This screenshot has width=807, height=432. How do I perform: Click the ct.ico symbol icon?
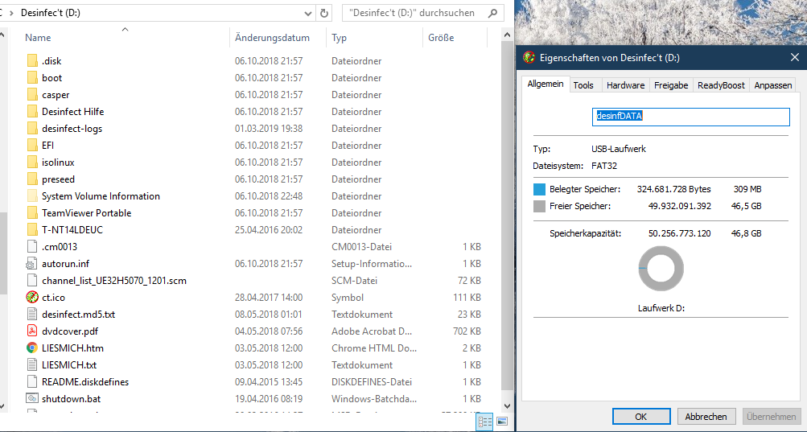pos(32,297)
